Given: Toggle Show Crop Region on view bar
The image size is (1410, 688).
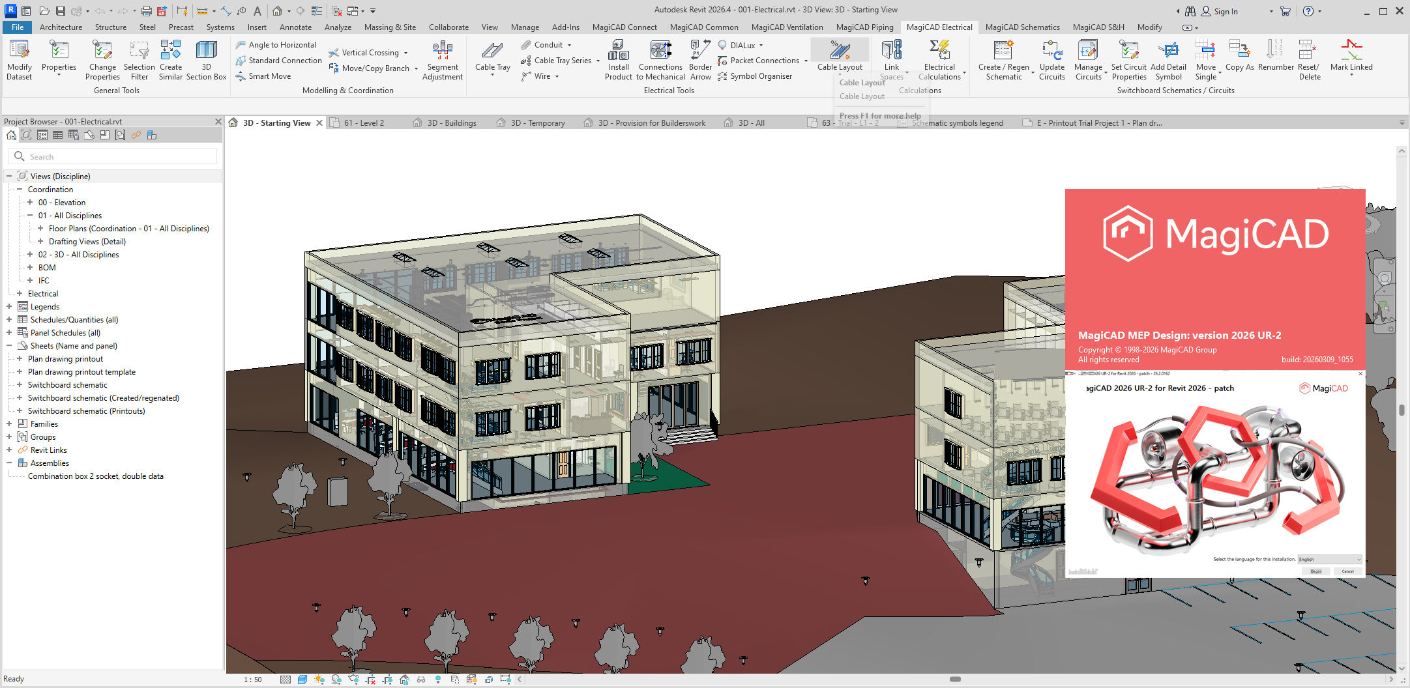Looking at the screenshot, I should (387, 680).
